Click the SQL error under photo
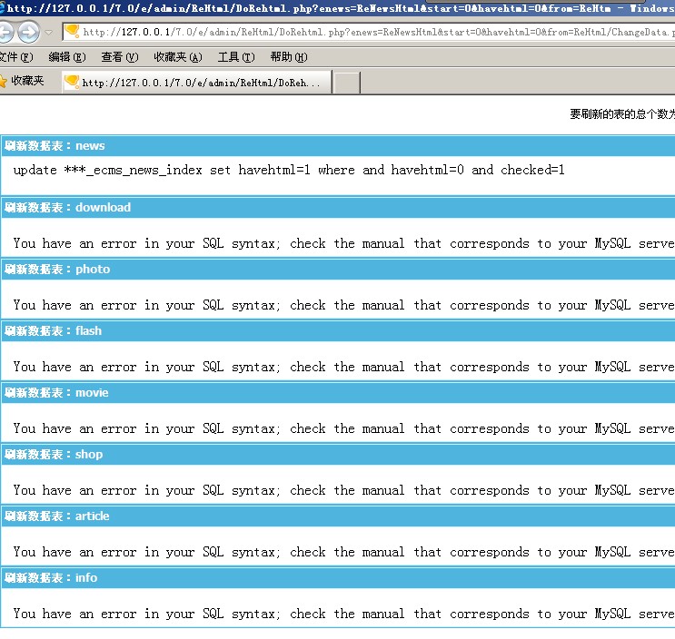Screen dimensions: 675x639 pos(344,305)
